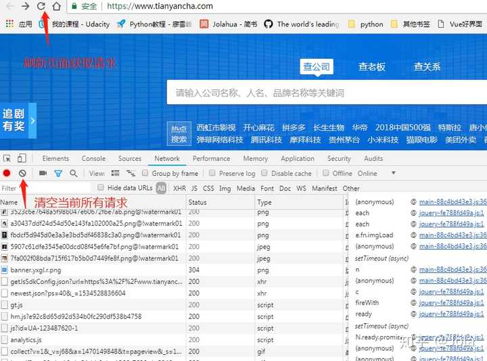Screen dimensions: 487x361
Task: Filter requests by XHR type
Action: [179, 188]
